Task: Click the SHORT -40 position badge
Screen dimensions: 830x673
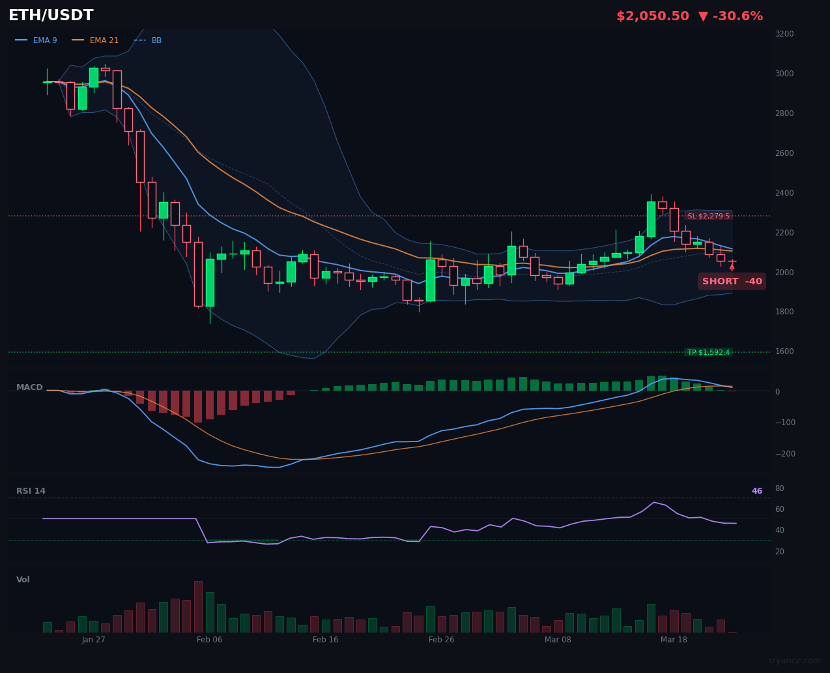Action: click(732, 281)
